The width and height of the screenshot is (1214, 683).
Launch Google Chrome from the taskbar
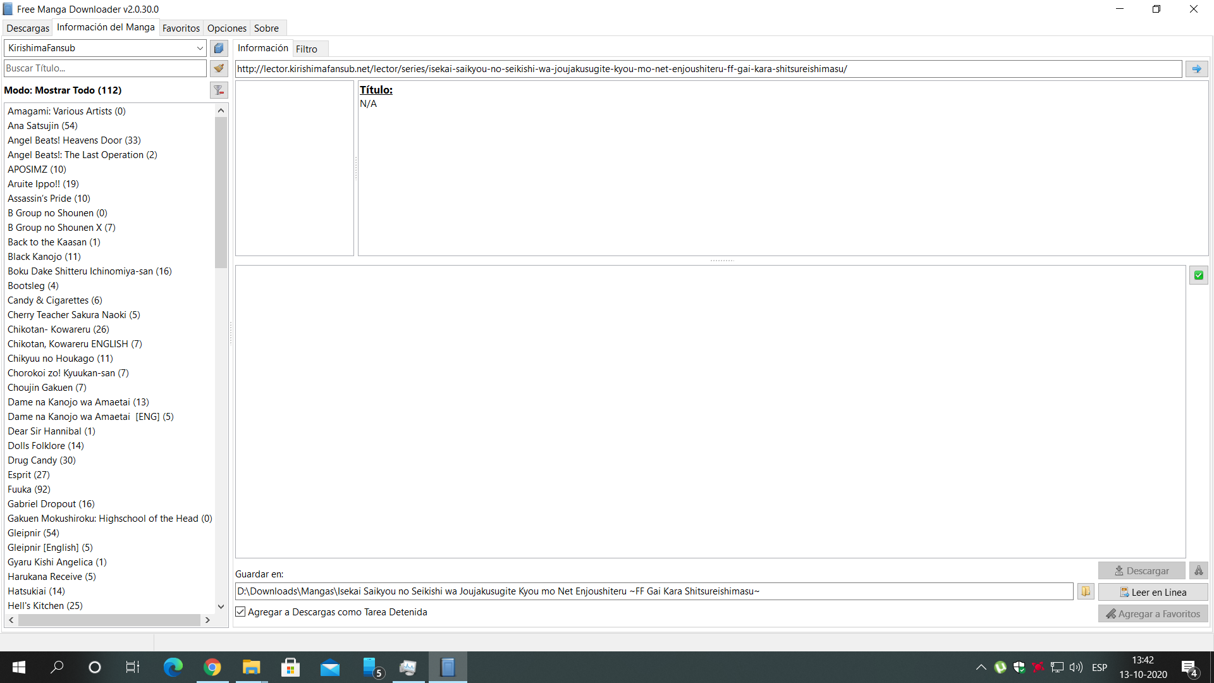point(212,667)
